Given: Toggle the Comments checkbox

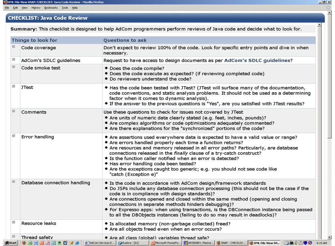Looking at the screenshot, I should pyautogui.click(x=14, y=111).
